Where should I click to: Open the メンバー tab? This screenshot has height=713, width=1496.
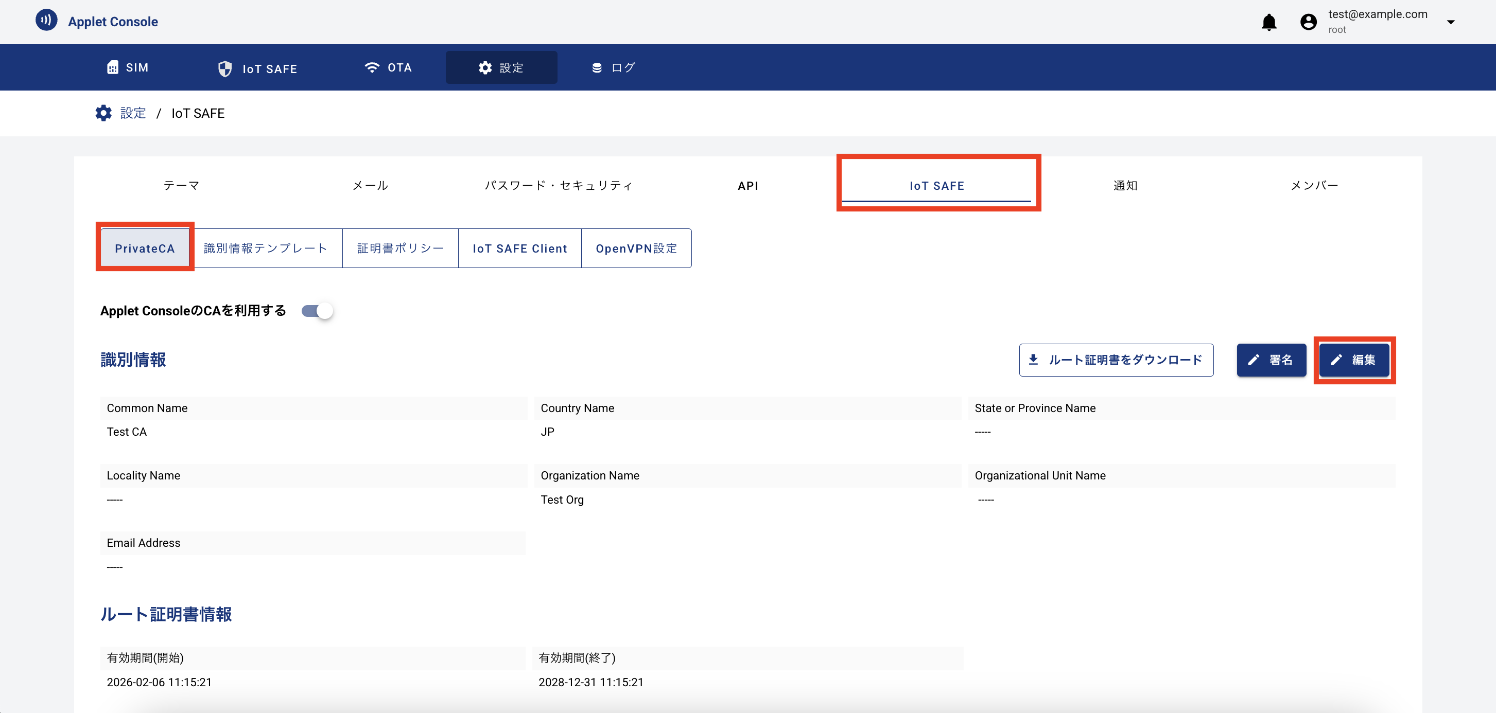click(1314, 186)
